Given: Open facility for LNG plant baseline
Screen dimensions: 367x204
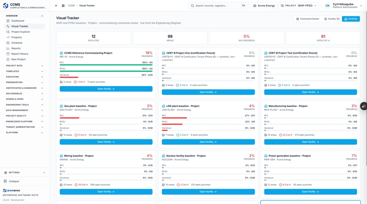Looking at the screenshot, I should (208, 142).
